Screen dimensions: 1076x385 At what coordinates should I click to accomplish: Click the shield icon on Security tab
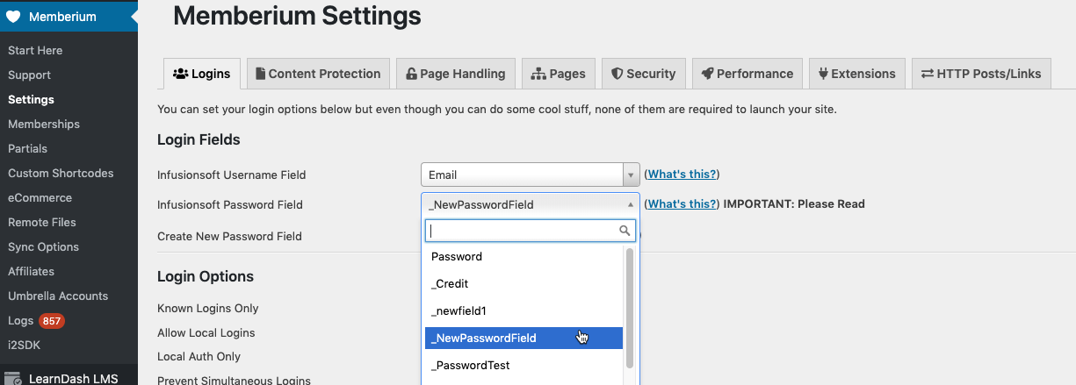pos(617,74)
